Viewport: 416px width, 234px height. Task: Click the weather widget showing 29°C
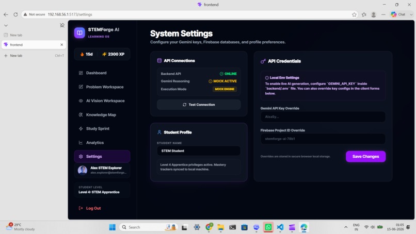click(21, 227)
